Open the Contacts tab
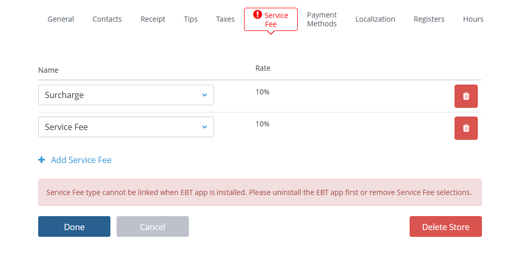 (107, 19)
